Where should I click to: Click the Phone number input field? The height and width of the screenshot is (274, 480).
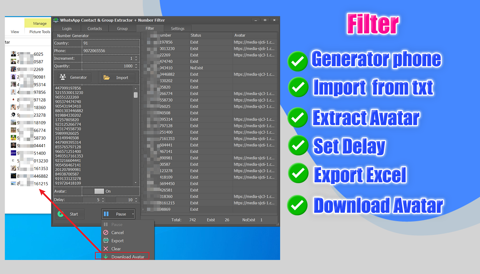[x=111, y=51]
